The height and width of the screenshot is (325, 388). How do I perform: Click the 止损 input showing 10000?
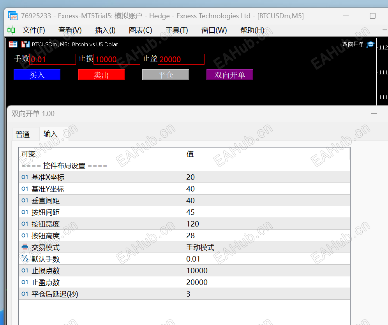point(117,59)
